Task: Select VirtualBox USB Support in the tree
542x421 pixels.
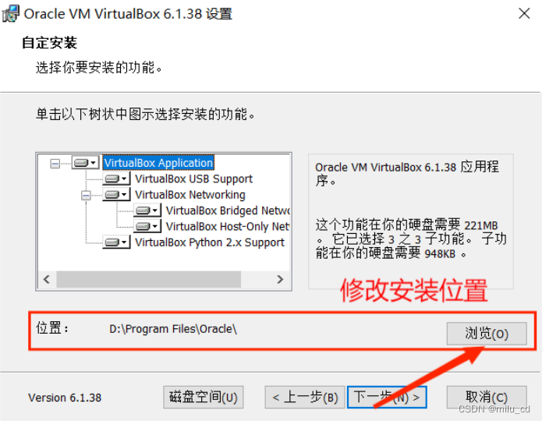Action: click(193, 179)
